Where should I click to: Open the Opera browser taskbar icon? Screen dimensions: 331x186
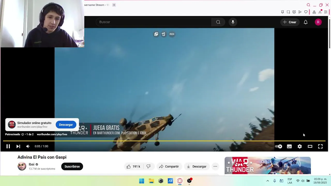coord(180,181)
